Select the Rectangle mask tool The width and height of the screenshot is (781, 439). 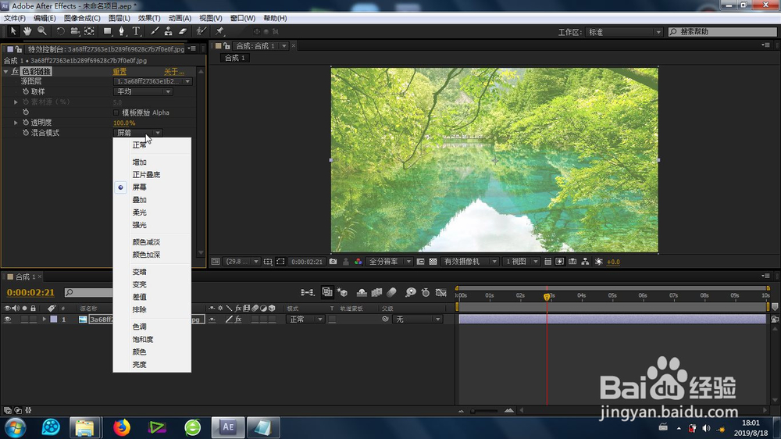coord(107,31)
